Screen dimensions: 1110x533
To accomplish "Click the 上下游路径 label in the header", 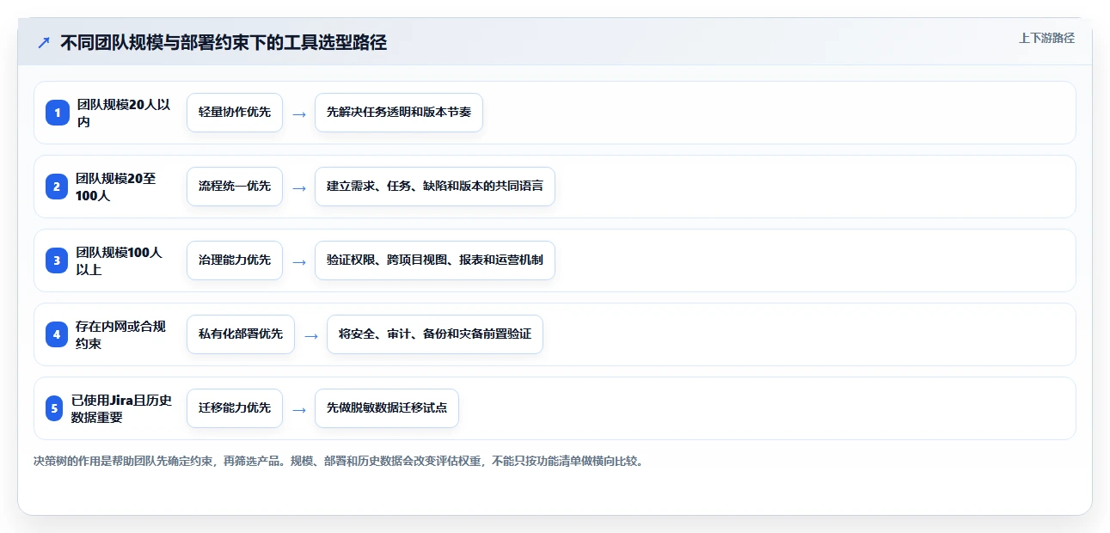I will point(1046,39).
